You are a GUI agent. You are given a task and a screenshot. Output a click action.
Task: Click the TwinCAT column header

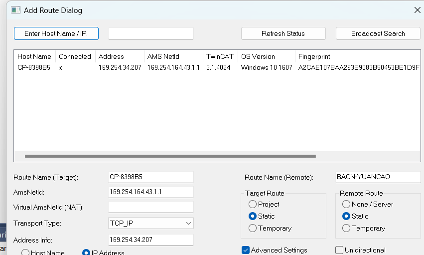coord(220,56)
